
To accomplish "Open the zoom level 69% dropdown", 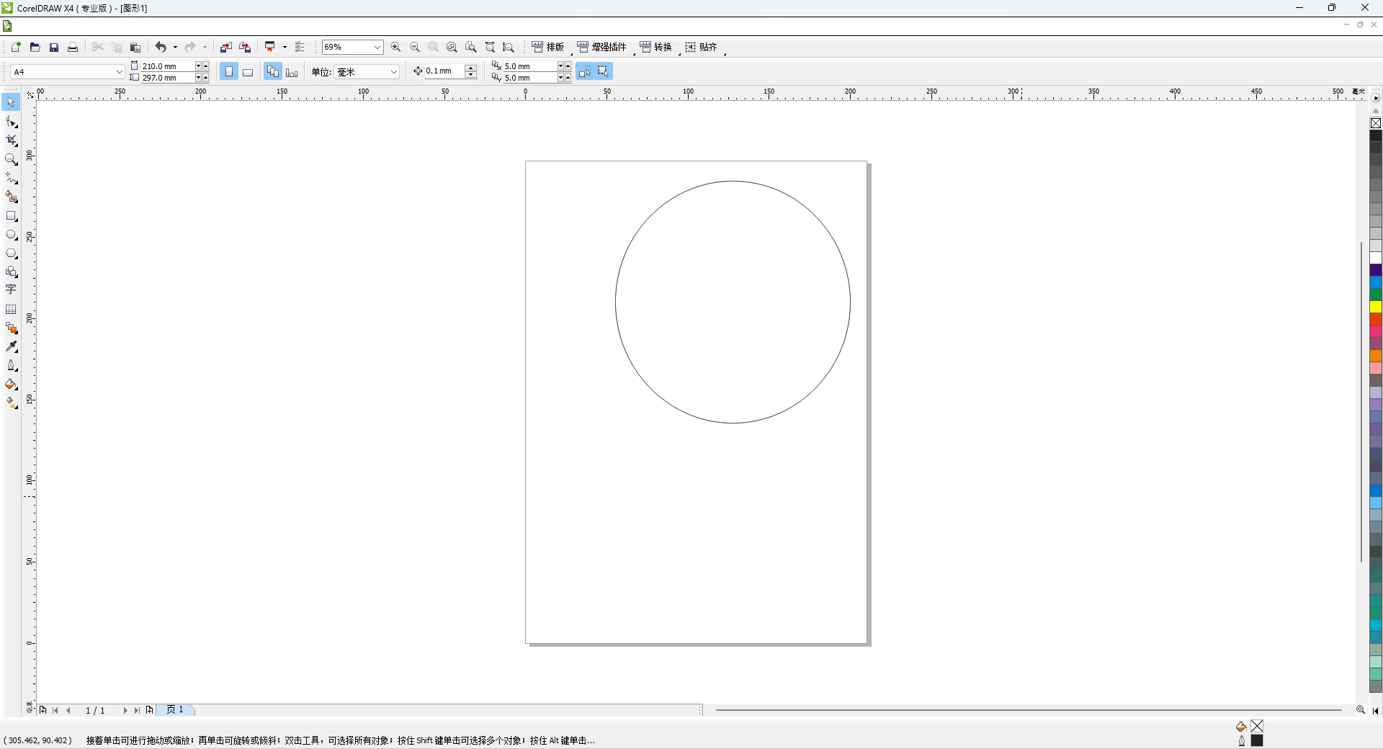I will pyautogui.click(x=377, y=48).
